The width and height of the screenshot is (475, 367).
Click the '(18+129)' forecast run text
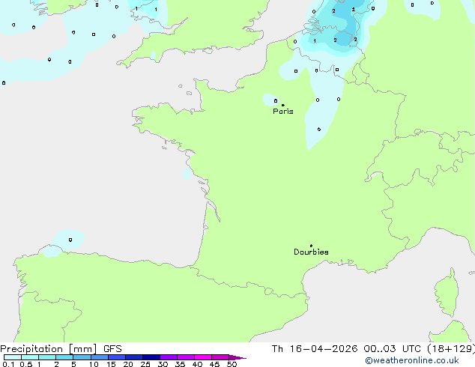click(451, 349)
